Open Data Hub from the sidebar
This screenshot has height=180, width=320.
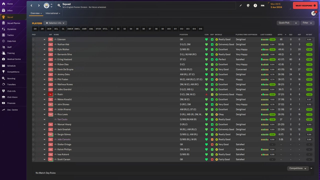pyautogui.click(x=11, y=41)
